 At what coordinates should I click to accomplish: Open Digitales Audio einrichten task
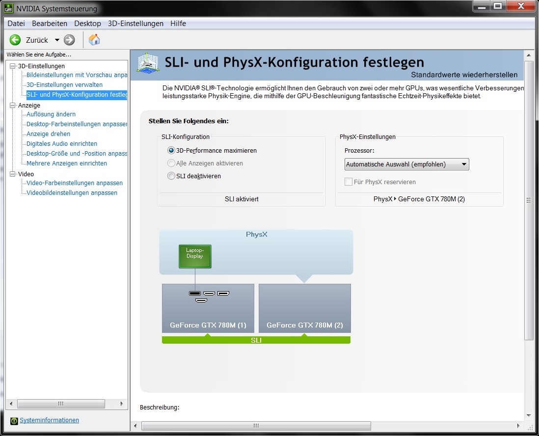tap(62, 144)
